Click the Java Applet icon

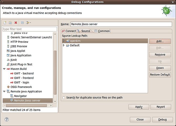coord(8,51)
